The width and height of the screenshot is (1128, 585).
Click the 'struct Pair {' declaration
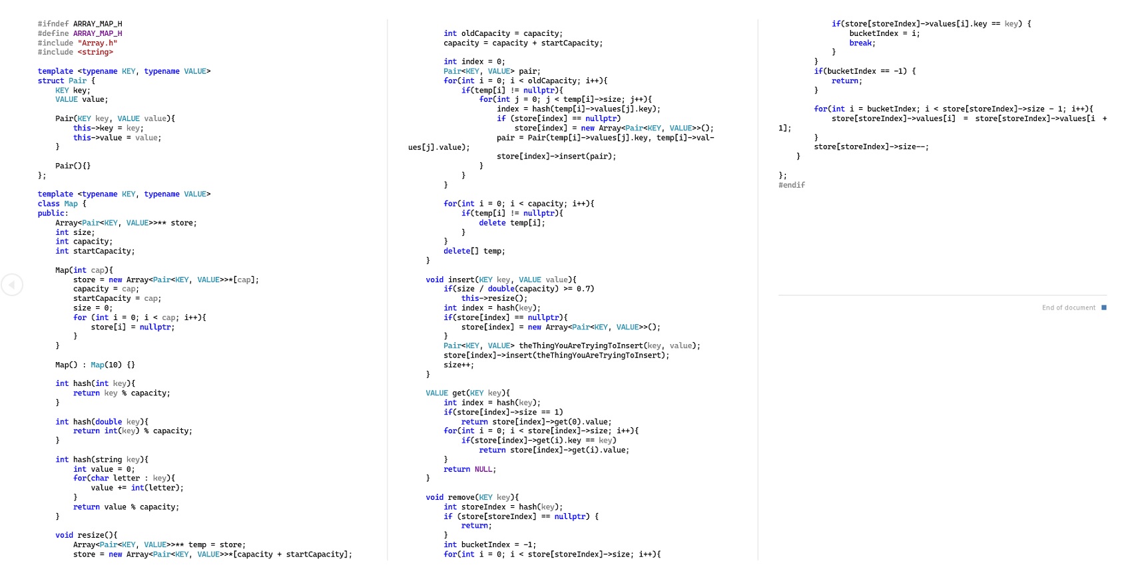[x=67, y=81]
